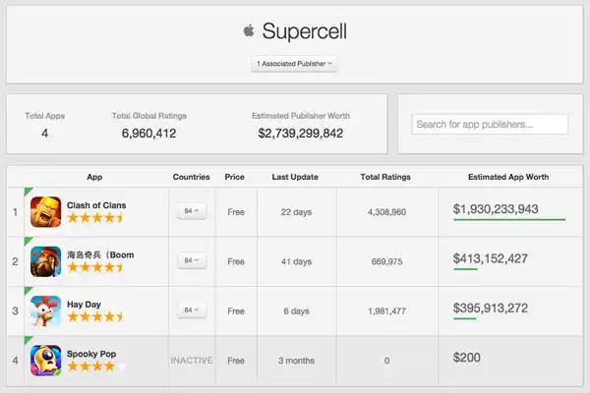
Task: Click the Hay Day star rating
Action: (95, 316)
